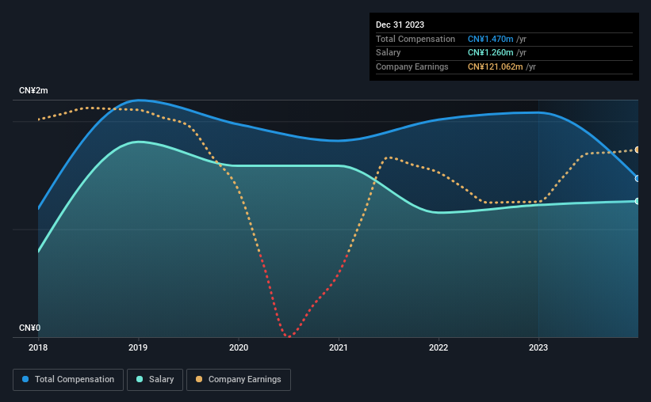The image size is (651, 402).
Task: Click the 2020 axis label
Action: [239, 347]
